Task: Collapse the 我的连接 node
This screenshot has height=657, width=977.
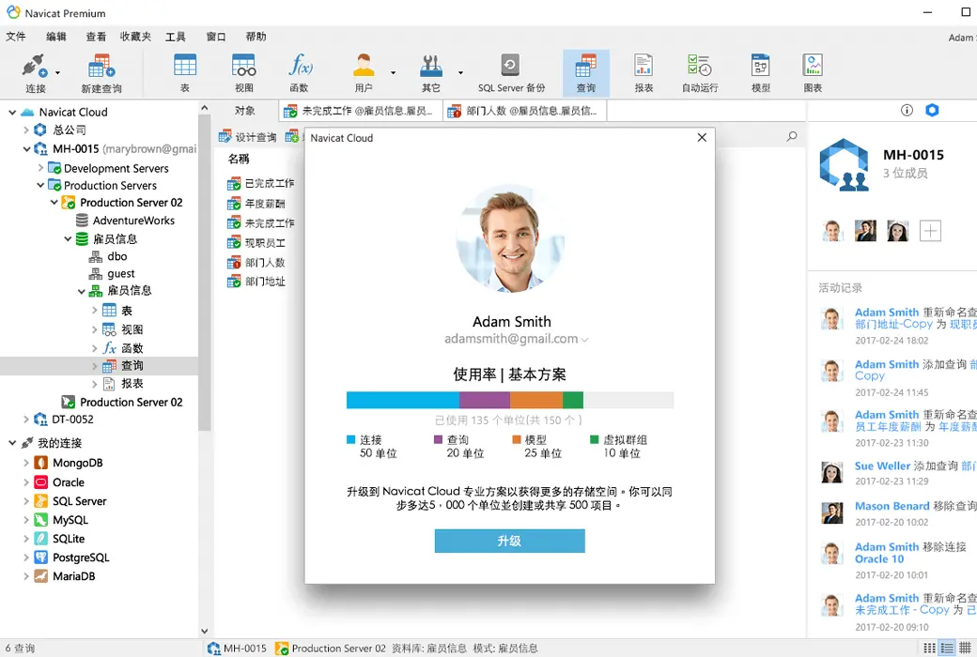Action: tap(12, 443)
